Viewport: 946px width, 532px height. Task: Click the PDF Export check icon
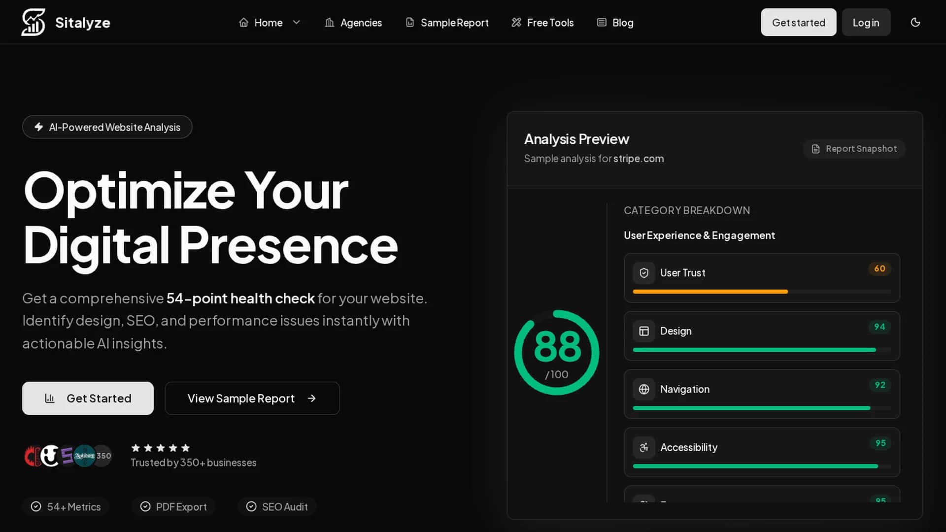145,506
